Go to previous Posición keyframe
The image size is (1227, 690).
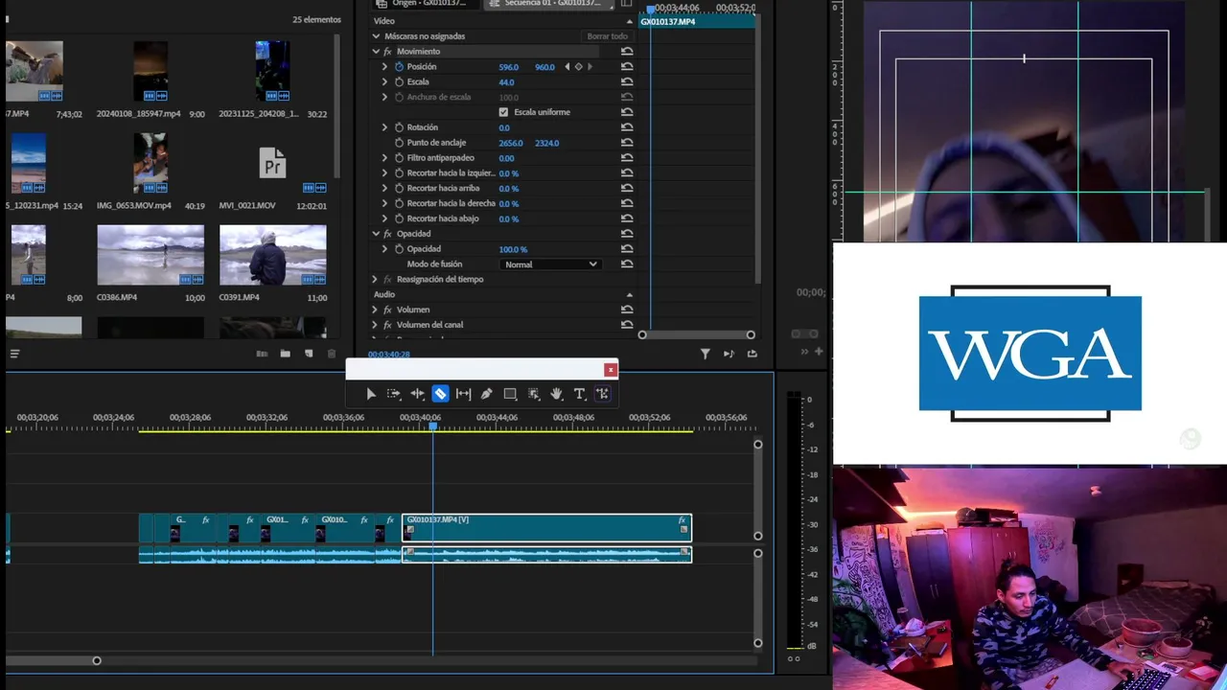click(x=567, y=67)
